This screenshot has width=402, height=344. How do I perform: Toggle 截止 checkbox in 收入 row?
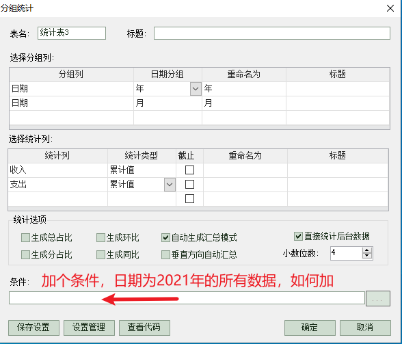[189, 170]
